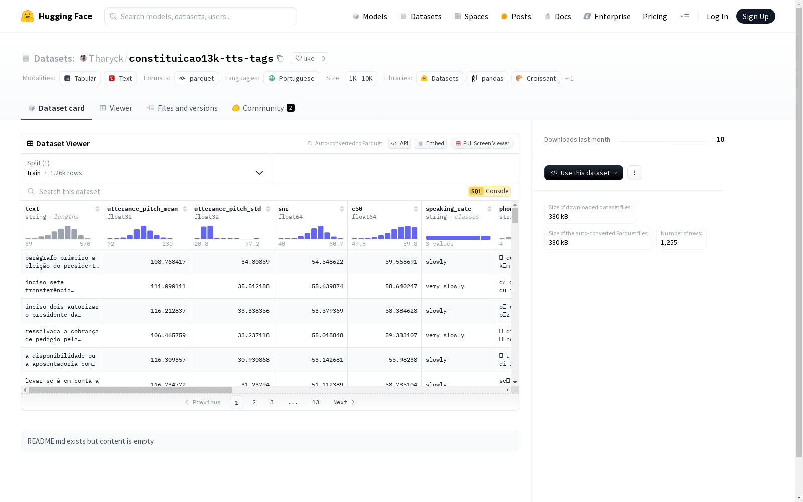The height and width of the screenshot is (502, 803).
Task: Click the 'parágrafo primeiro a eleição' text cell
Action: [62, 262]
